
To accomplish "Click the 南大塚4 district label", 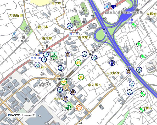I will click(x=94, y=85).
